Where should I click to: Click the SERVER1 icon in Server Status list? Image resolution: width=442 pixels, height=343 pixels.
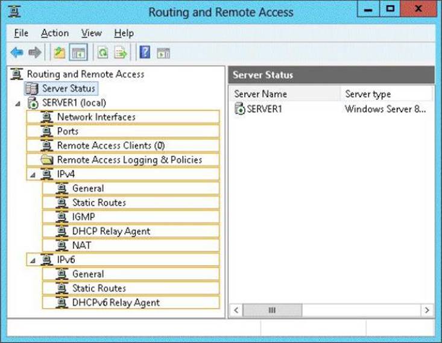(239, 109)
